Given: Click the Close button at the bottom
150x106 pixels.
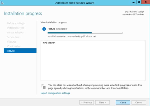Looking at the screenshot, I should (123, 103).
